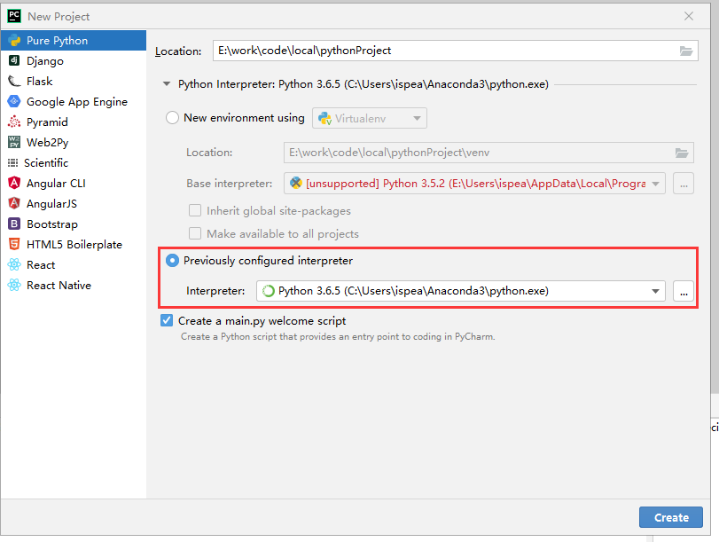Click the AngularJS label
The image size is (719, 542).
(x=51, y=203)
